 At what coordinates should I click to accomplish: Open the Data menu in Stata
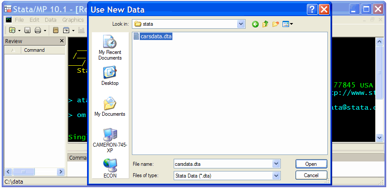pyautogui.click(x=50, y=20)
